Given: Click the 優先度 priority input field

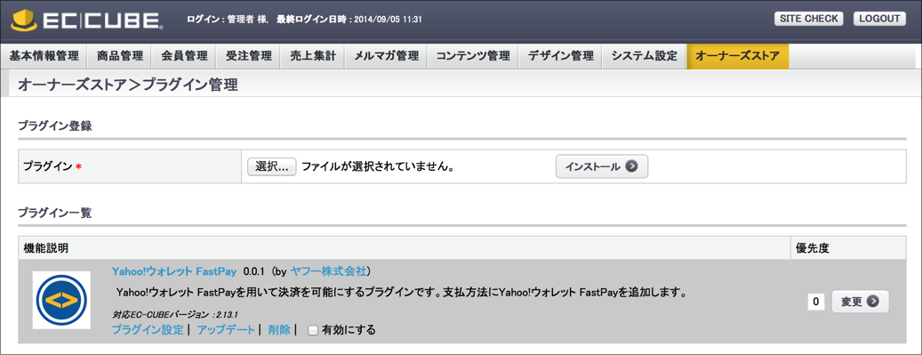Looking at the screenshot, I should pos(815,302).
